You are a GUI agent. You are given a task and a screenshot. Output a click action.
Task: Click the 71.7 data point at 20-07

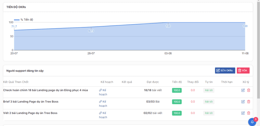coord(14,30)
